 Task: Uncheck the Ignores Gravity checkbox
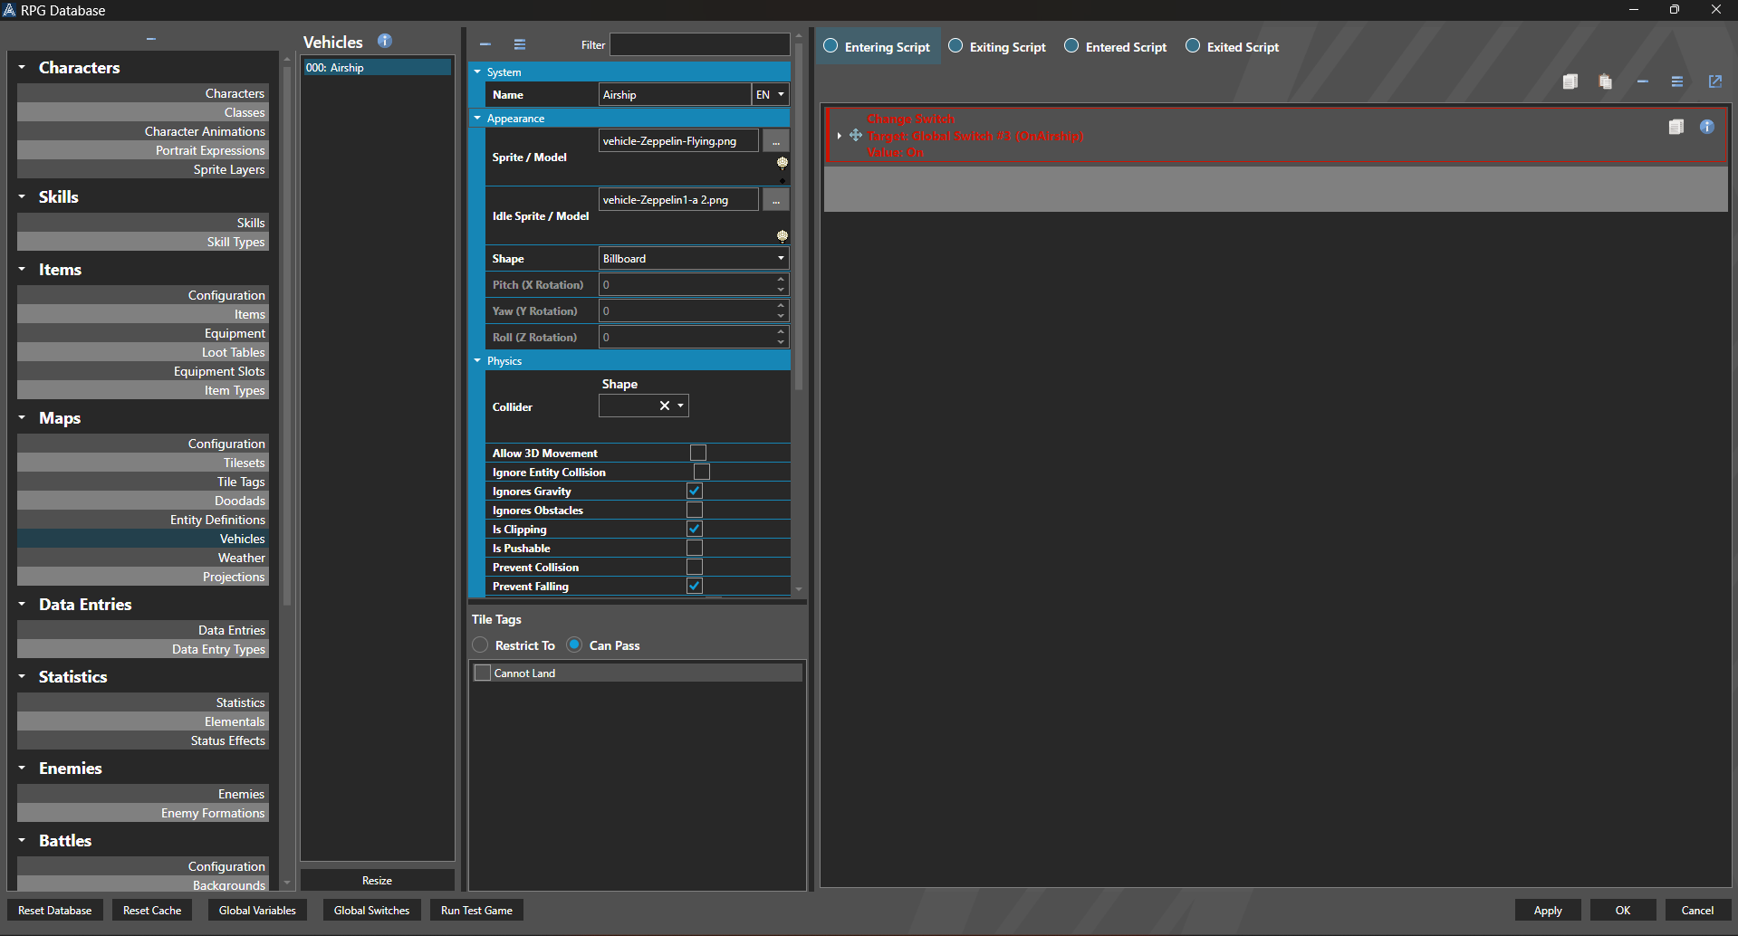pyautogui.click(x=695, y=491)
